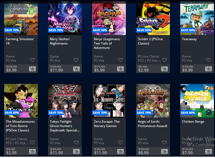
Task: Open Tearaway cover art thumbnail
Action: tap(197, 18)
